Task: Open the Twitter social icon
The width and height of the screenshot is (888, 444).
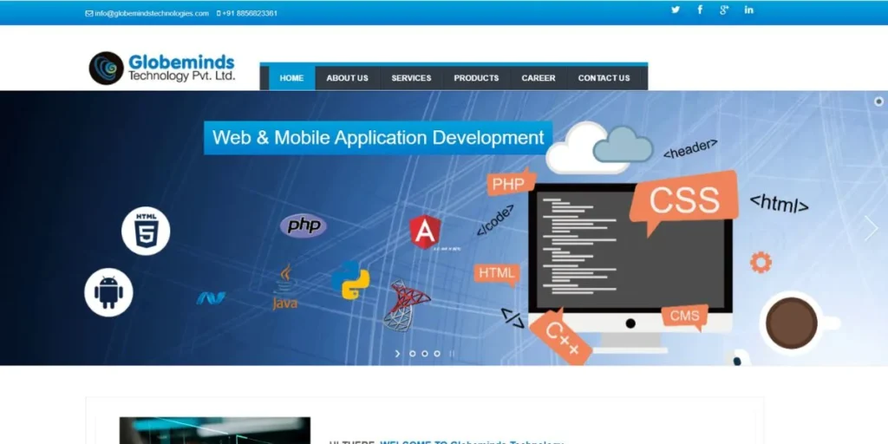Action: click(x=675, y=10)
